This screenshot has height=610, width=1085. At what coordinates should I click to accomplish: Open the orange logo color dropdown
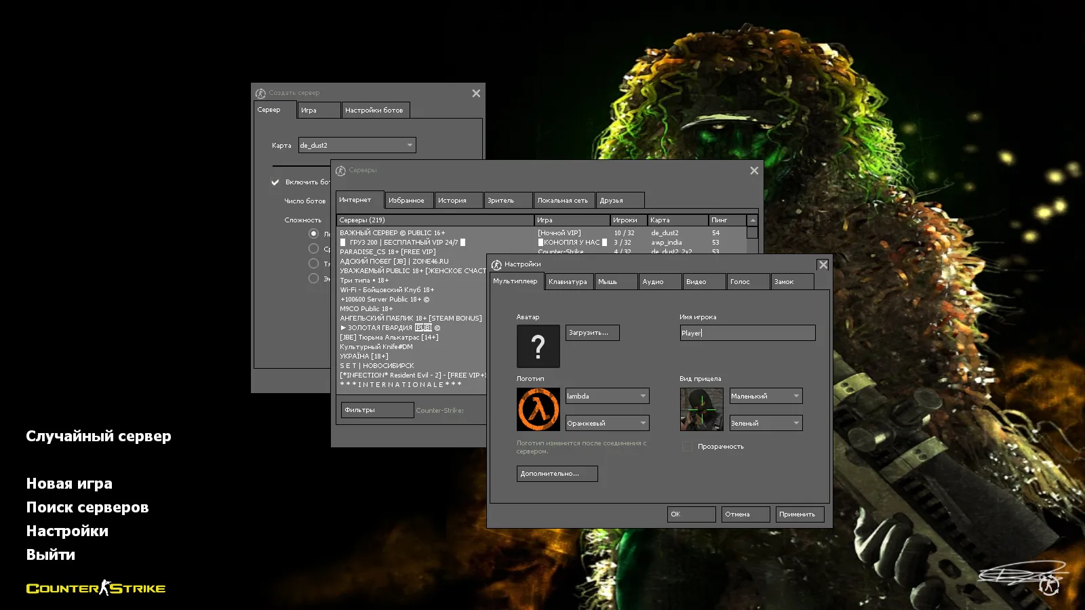[x=608, y=423]
